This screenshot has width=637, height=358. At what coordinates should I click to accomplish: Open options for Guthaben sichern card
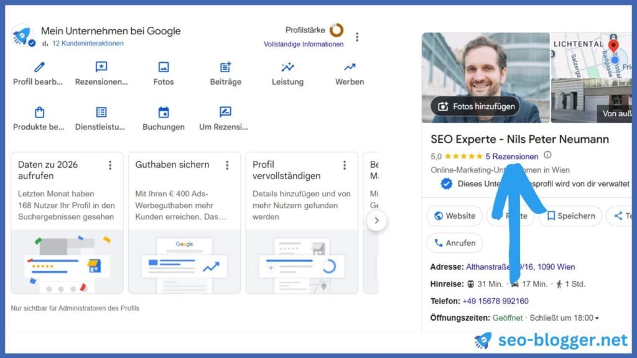(x=227, y=165)
